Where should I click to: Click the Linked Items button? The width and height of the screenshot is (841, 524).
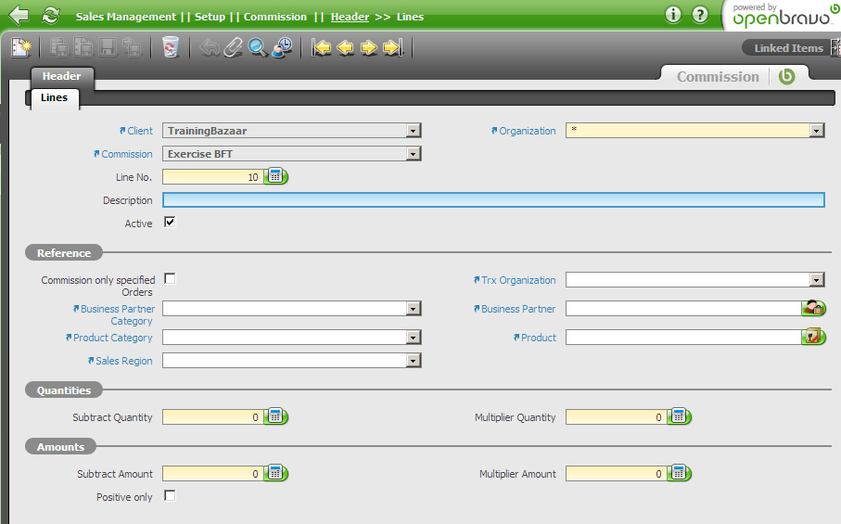[x=788, y=48]
